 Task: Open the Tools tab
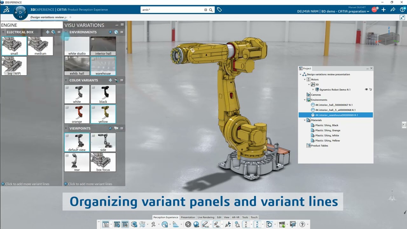pyautogui.click(x=245, y=217)
